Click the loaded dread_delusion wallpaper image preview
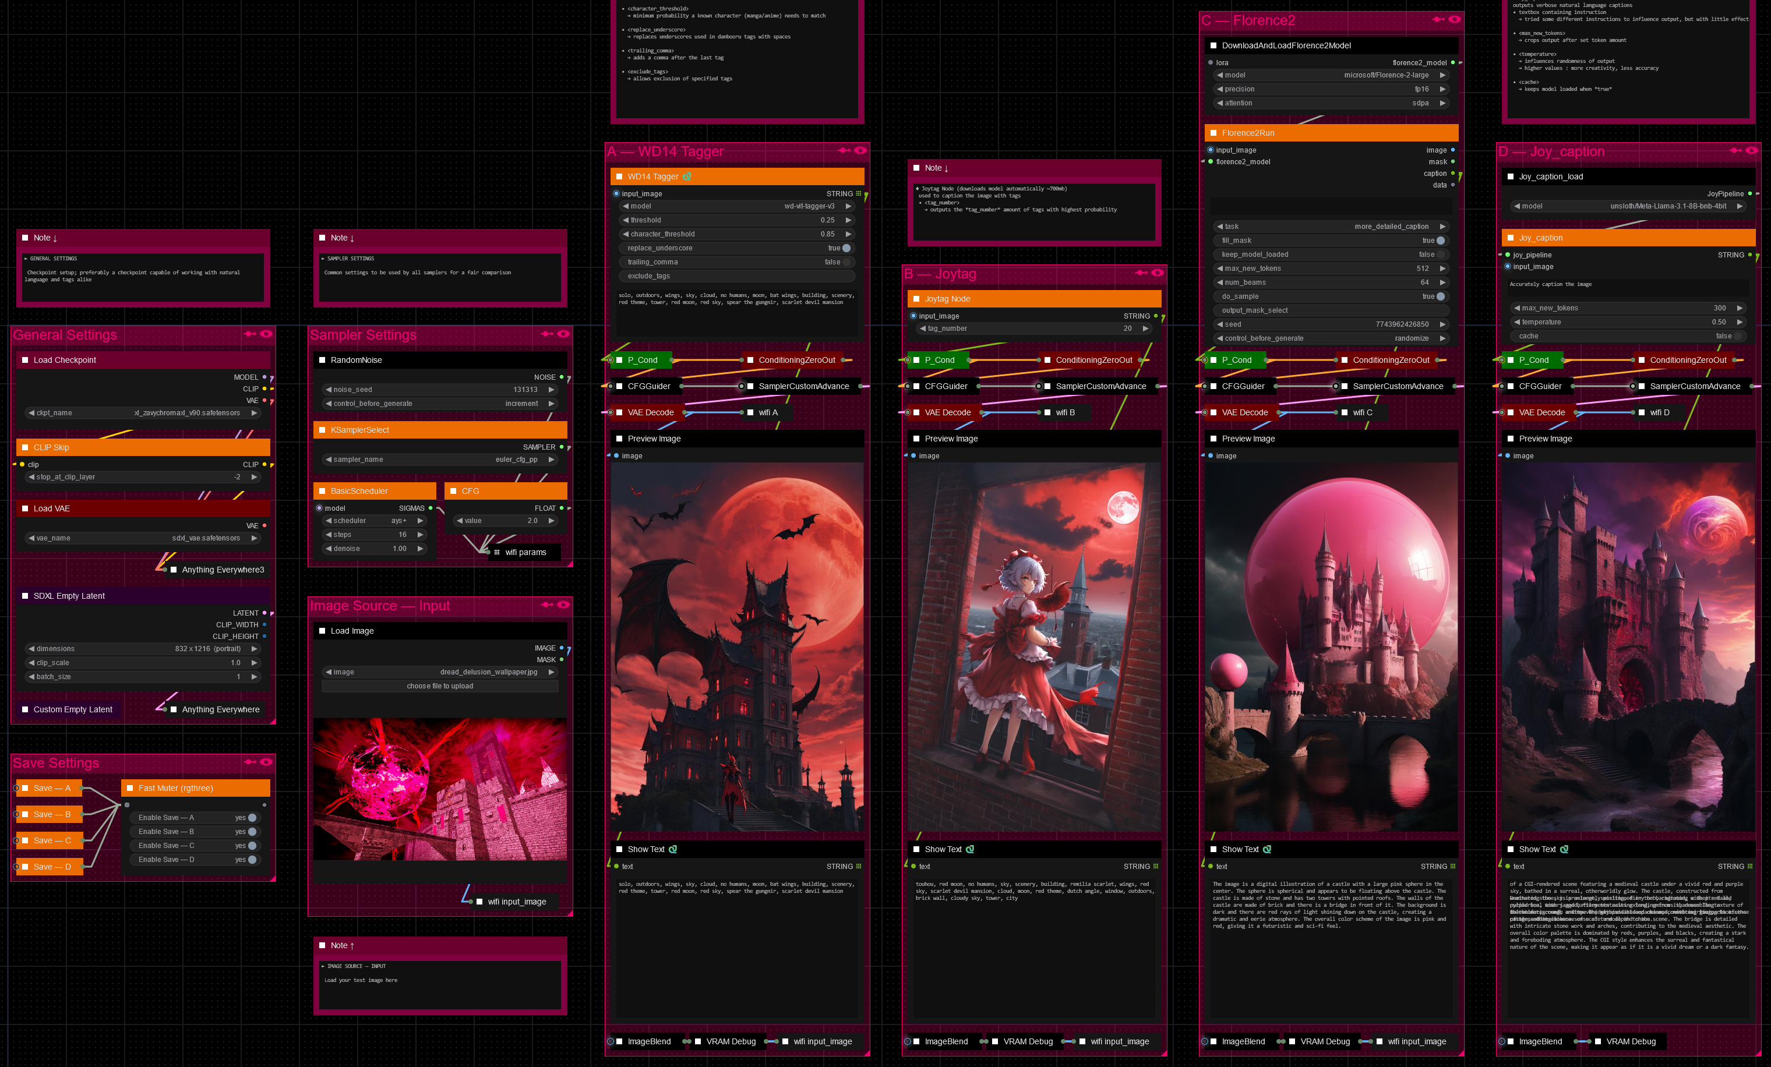Image resolution: width=1771 pixels, height=1067 pixels. (440, 789)
